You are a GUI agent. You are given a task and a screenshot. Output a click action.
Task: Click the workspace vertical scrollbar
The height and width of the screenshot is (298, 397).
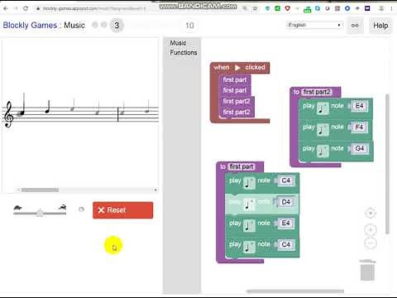click(387, 164)
